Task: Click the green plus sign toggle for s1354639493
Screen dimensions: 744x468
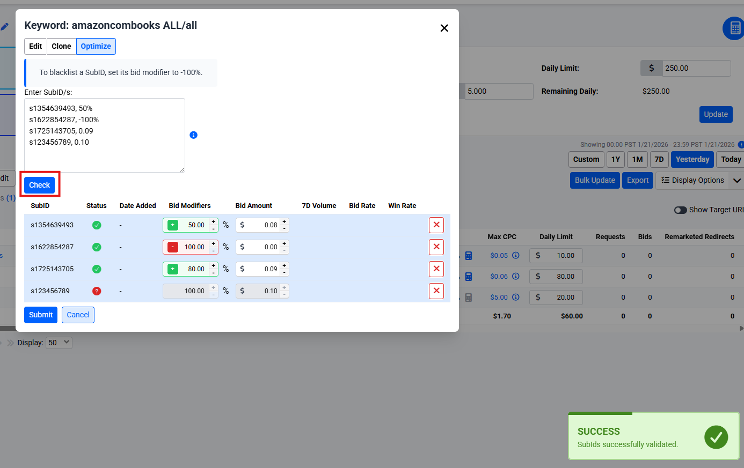Action: coord(173,225)
